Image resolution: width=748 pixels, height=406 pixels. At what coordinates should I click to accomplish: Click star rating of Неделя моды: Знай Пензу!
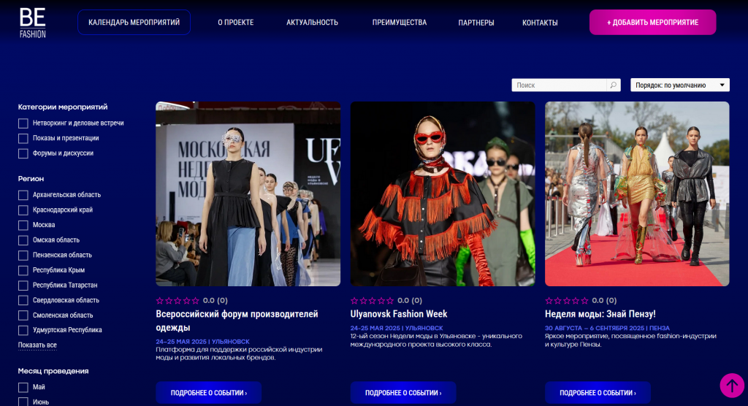pos(567,301)
